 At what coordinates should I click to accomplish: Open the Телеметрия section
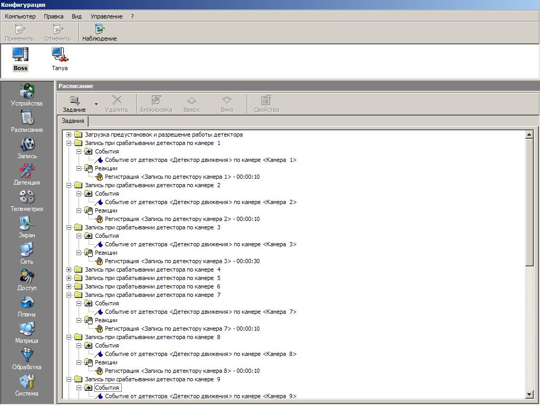[x=26, y=200]
